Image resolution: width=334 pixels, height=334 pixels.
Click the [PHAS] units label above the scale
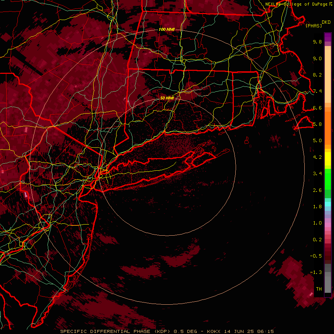pyautogui.click(x=314, y=26)
